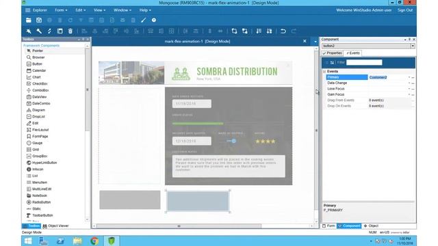This screenshot has height=246, width=438.
Task: Open the Window menu
Action: point(122,10)
